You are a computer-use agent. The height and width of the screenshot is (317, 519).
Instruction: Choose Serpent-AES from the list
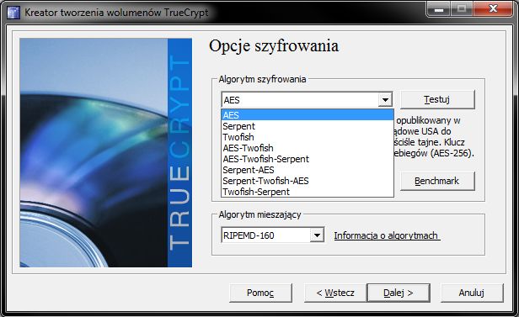308,170
